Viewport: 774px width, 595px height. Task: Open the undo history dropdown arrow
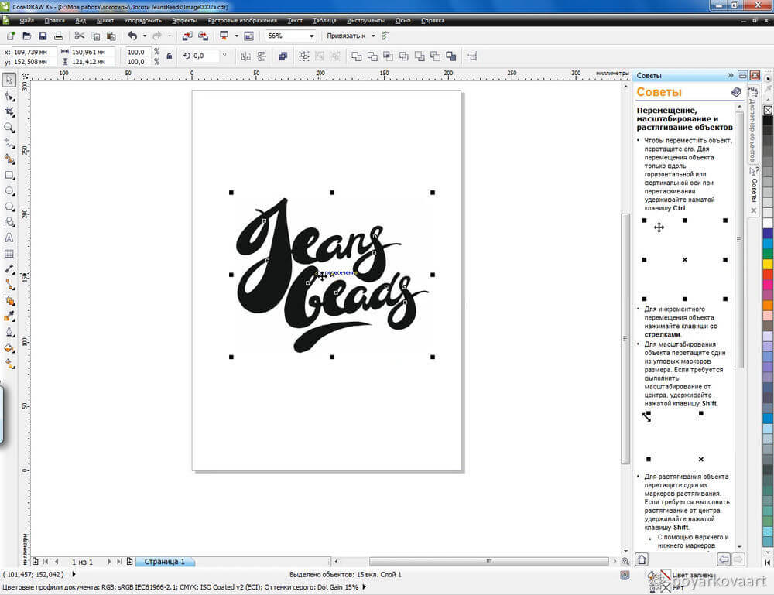pos(145,36)
